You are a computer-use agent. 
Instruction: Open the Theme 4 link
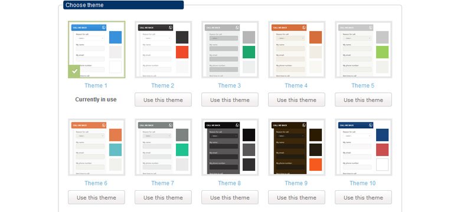pyautogui.click(x=296, y=85)
